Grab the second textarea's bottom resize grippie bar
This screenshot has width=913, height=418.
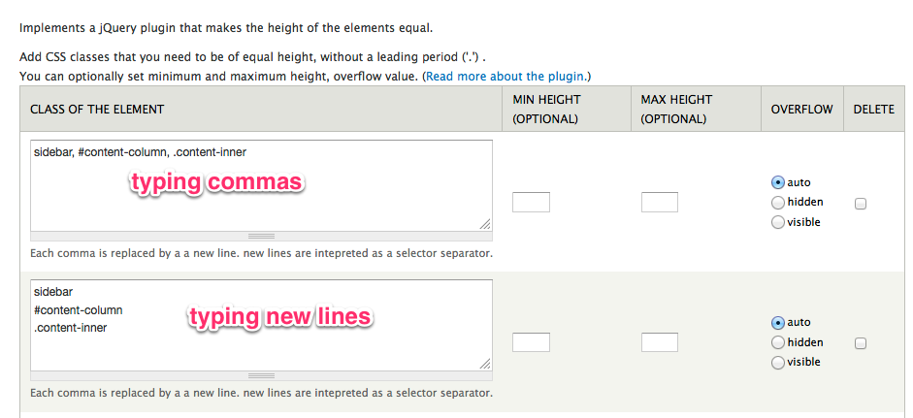[x=261, y=375]
